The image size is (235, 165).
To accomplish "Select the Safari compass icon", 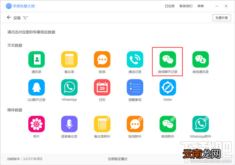I will click(x=168, y=87).
